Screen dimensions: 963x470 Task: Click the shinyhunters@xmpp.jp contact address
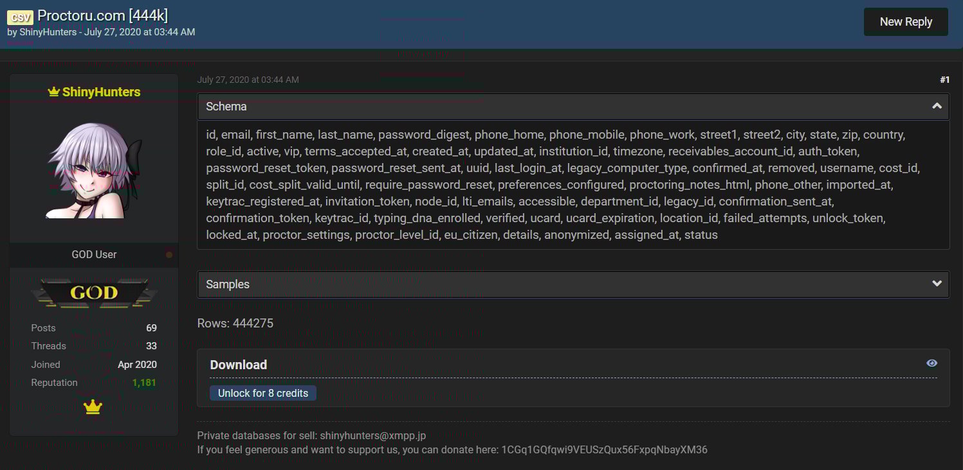(x=373, y=436)
